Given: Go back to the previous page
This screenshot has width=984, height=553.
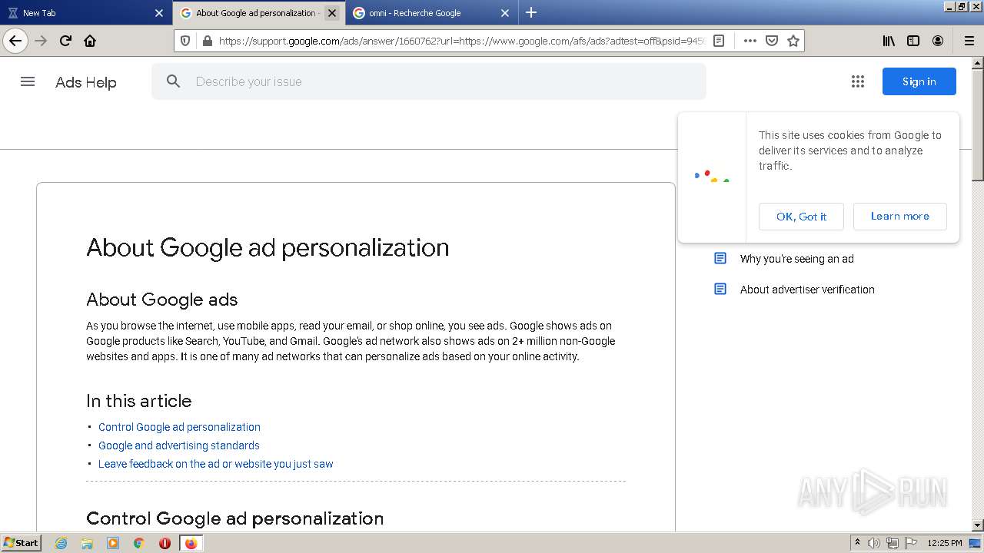Looking at the screenshot, I should pyautogui.click(x=15, y=41).
